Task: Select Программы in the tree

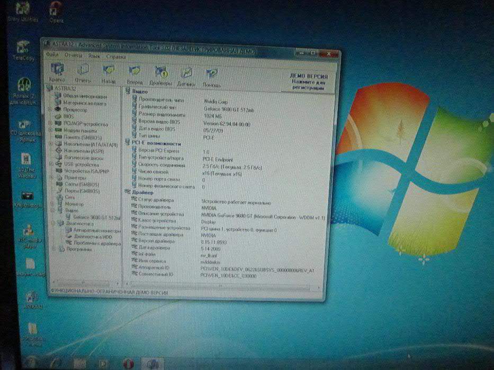Action: [79, 249]
